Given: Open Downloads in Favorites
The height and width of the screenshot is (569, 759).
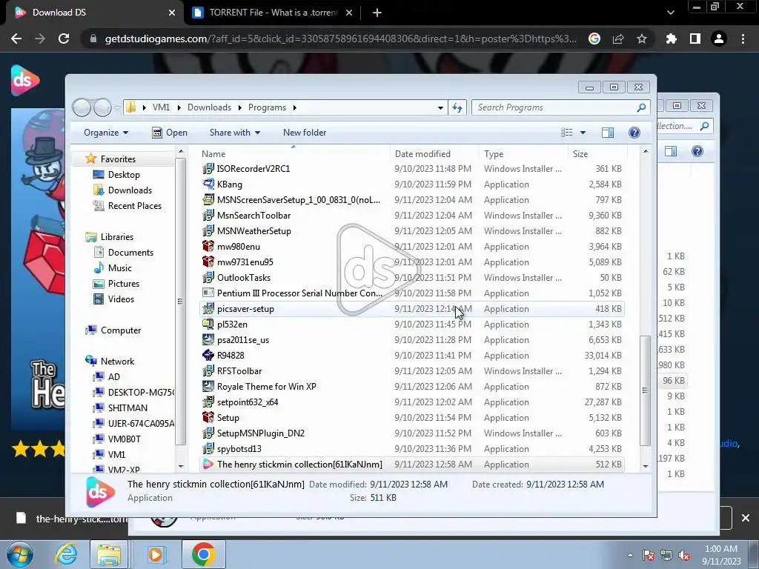Looking at the screenshot, I should pyautogui.click(x=130, y=190).
